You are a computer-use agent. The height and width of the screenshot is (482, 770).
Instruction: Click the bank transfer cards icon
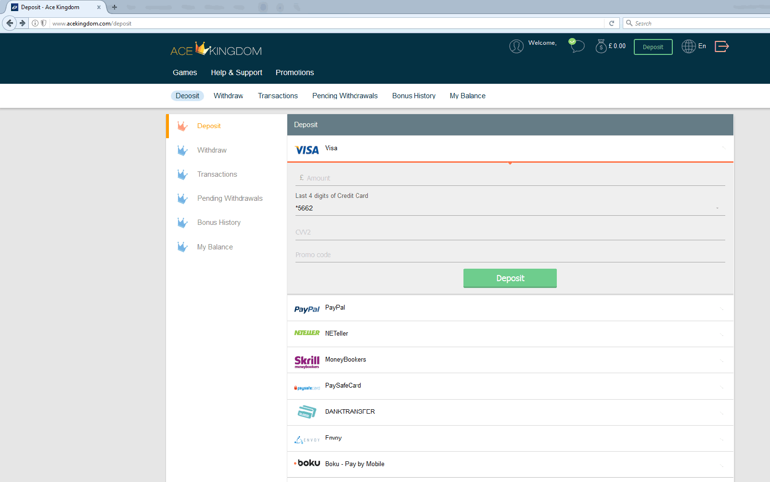pyautogui.click(x=307, y=412)
